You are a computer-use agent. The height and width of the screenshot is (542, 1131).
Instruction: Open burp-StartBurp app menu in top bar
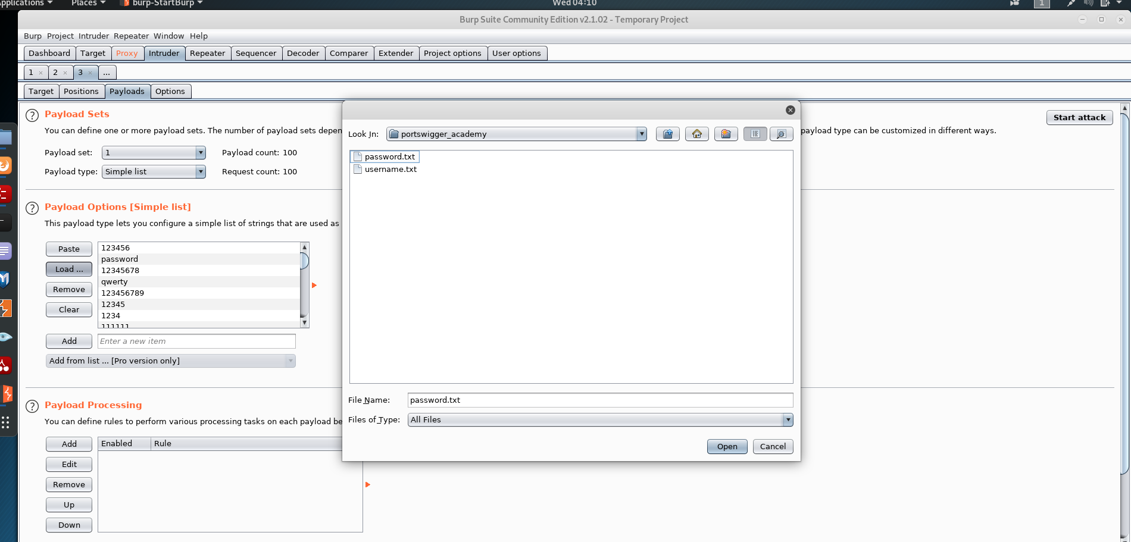tap(163, 3)
